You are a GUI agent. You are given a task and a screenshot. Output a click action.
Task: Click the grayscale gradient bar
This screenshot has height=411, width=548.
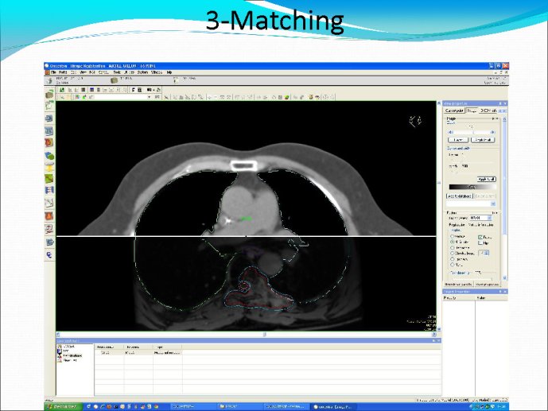(472, 187)
